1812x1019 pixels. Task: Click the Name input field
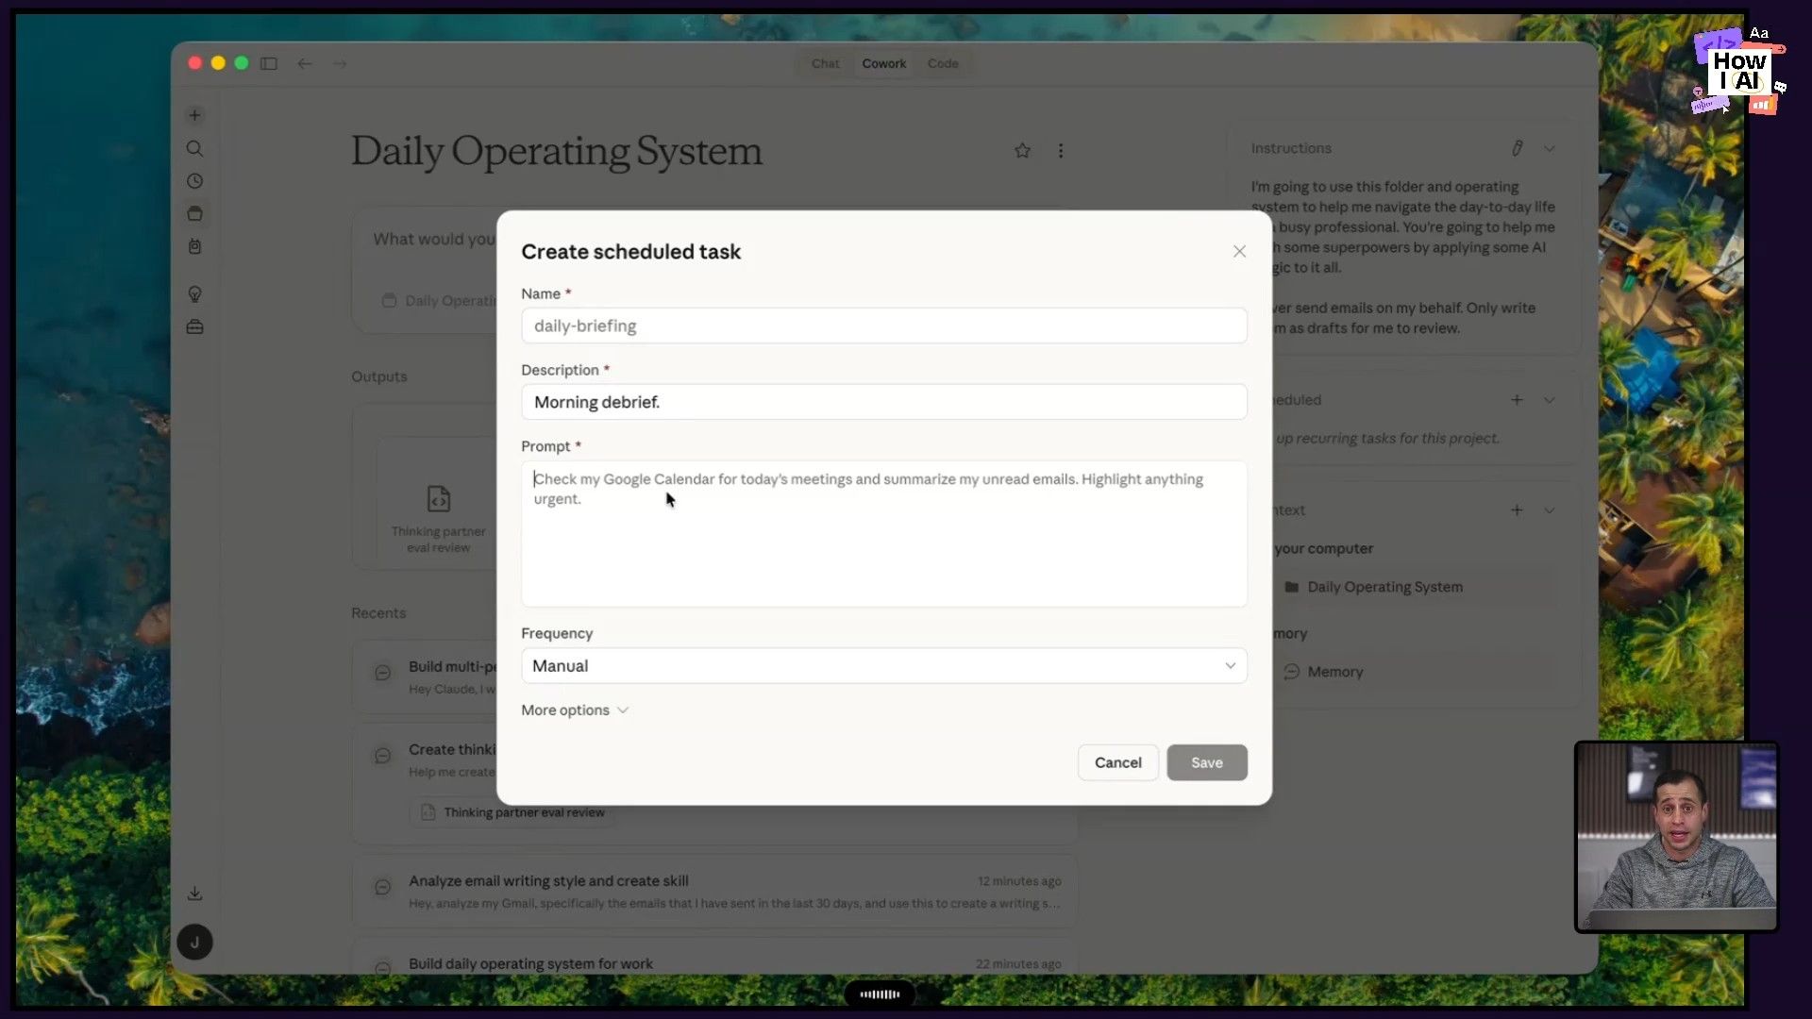click(x=883, y=326)
